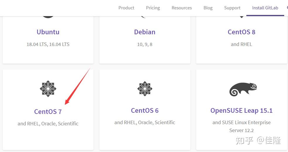Open the Ubuntu install instructions link

point(48,32)
